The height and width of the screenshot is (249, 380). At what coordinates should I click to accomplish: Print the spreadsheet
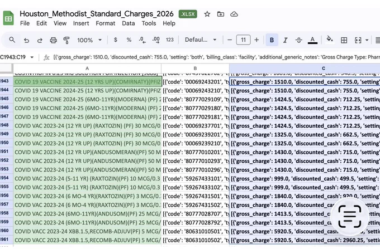[53, 40]
